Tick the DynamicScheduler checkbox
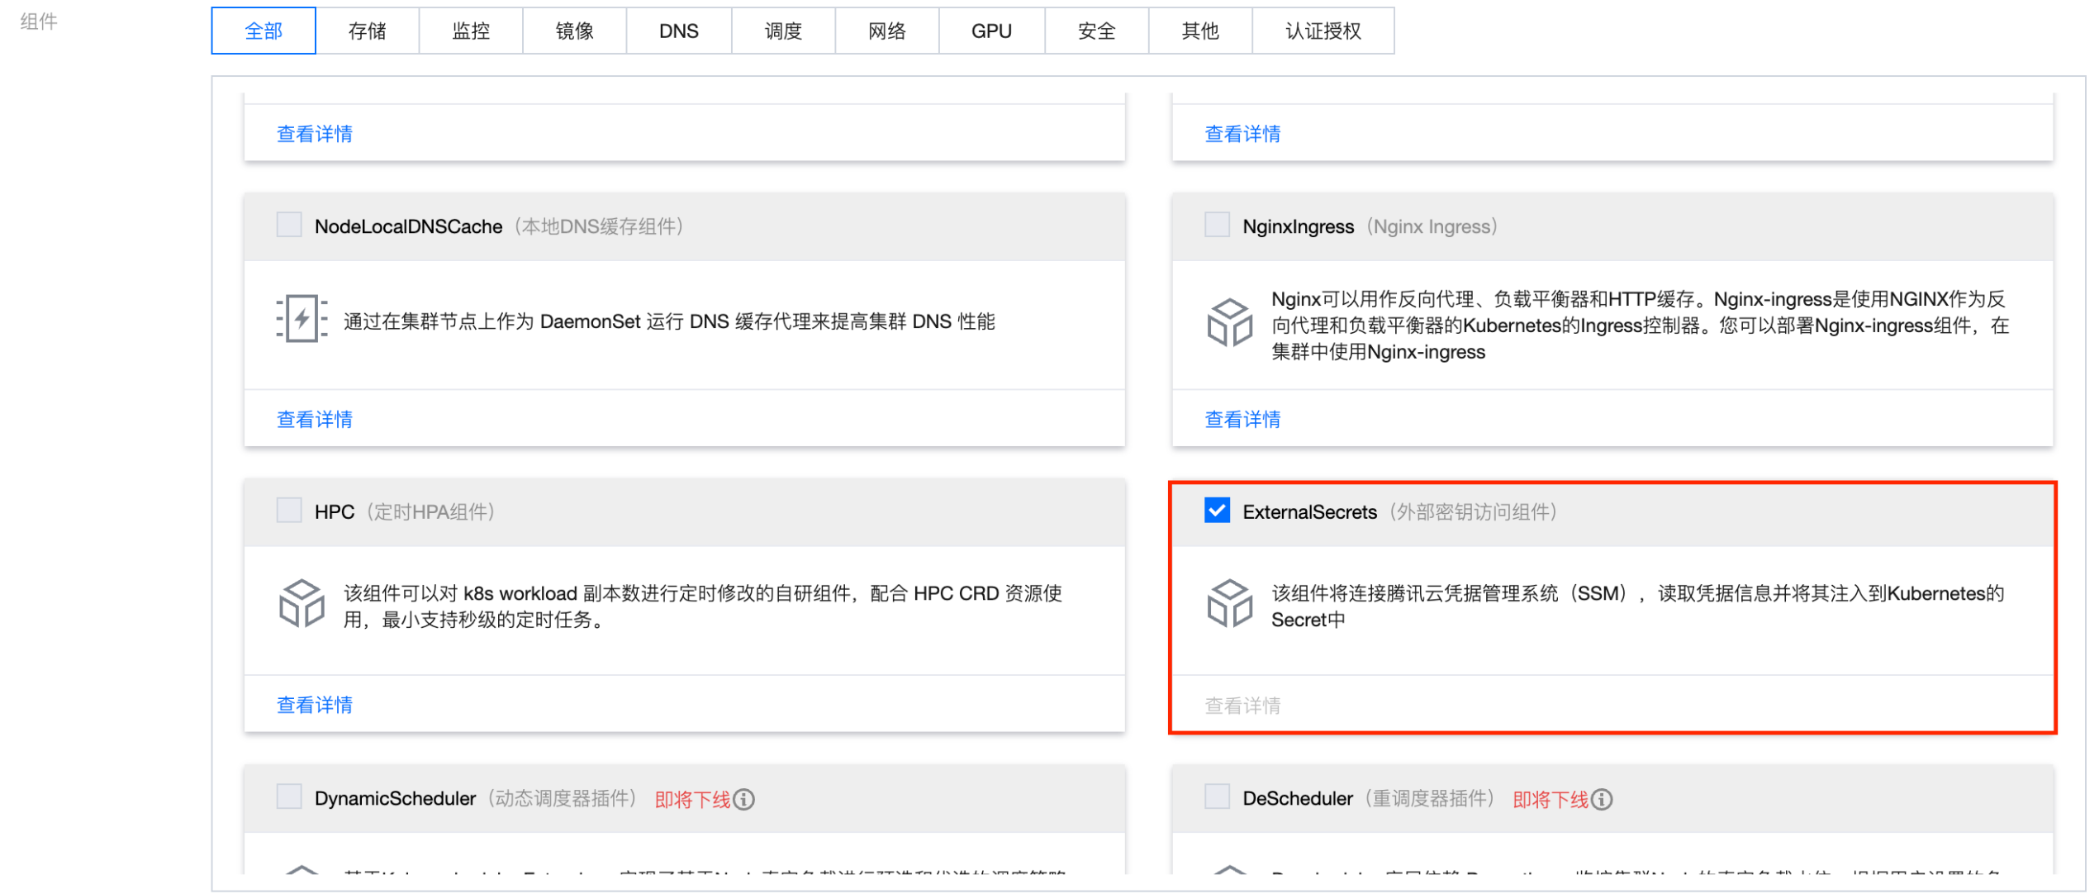 tap(289, 797)
